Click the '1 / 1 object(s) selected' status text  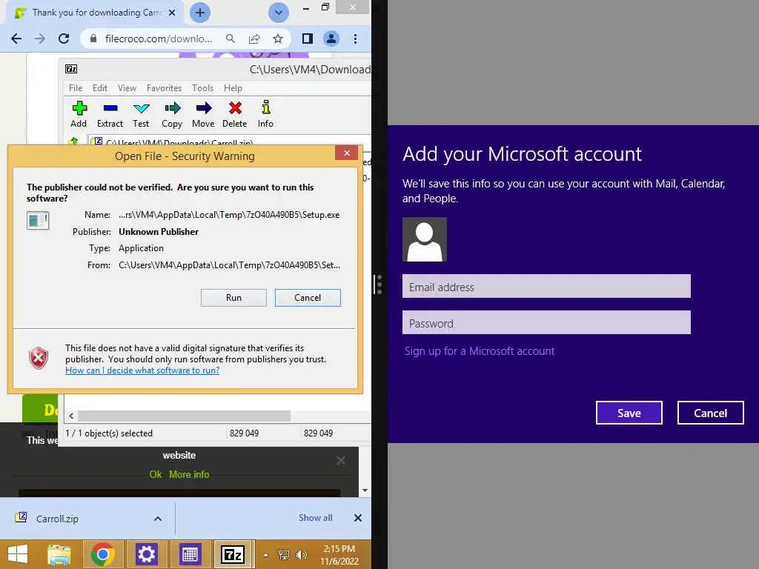tap(109, 433)
